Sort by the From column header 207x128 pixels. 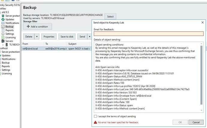(33, 44)
